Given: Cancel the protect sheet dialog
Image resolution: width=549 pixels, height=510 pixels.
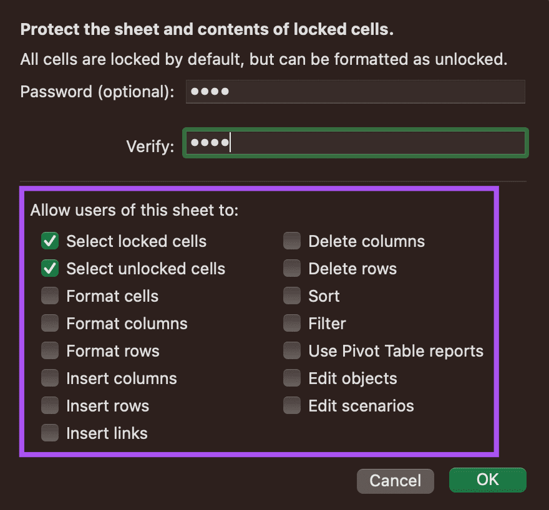Looking at the screenshot, I should [x=396, y=481].
